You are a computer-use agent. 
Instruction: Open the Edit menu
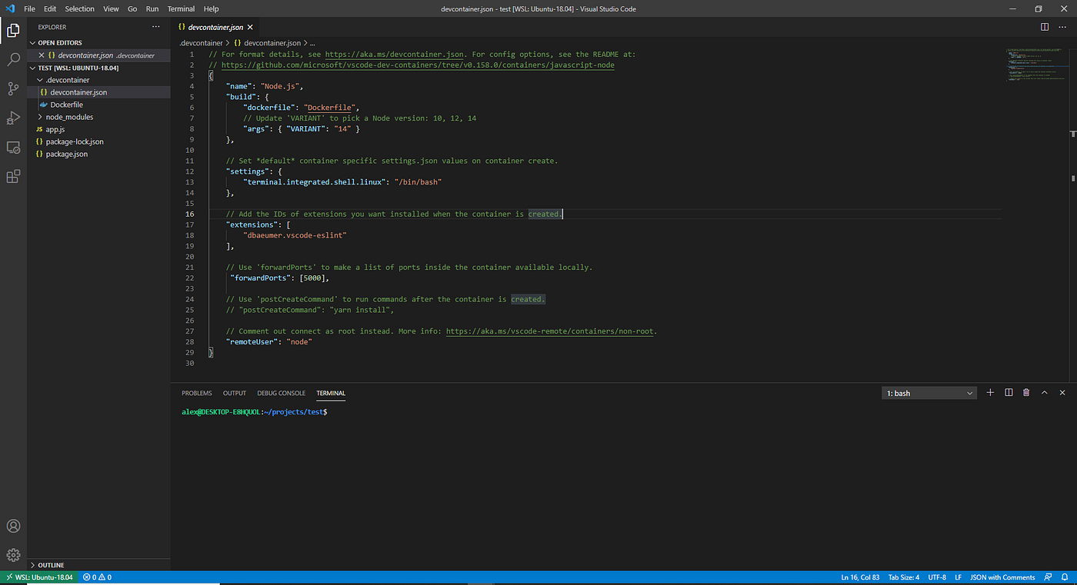(x=50, y=8)
